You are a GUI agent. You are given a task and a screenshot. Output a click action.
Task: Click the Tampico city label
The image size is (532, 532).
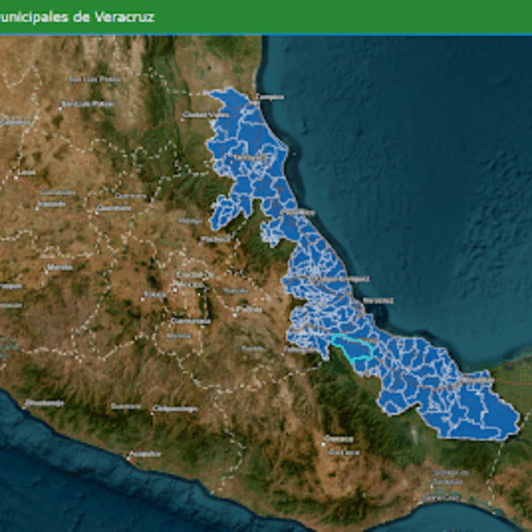coord(269,97)
